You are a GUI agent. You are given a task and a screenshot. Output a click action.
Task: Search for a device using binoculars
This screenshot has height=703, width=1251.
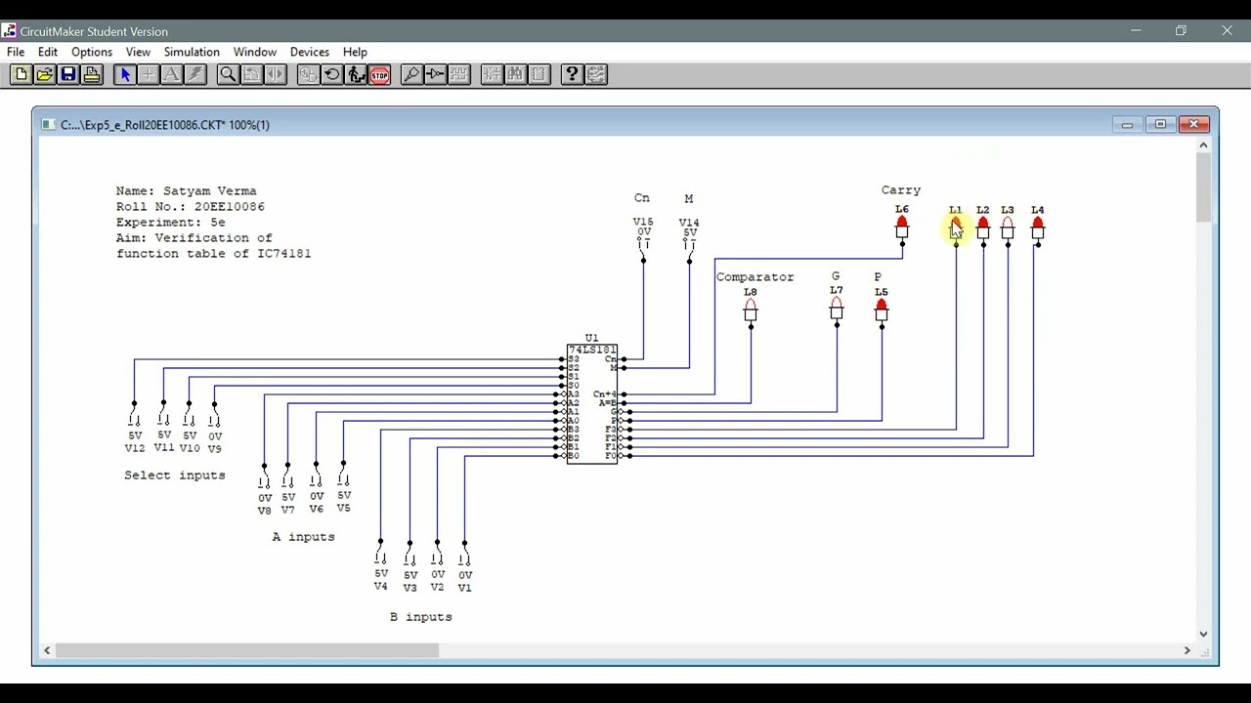click(x=515, y=74)
